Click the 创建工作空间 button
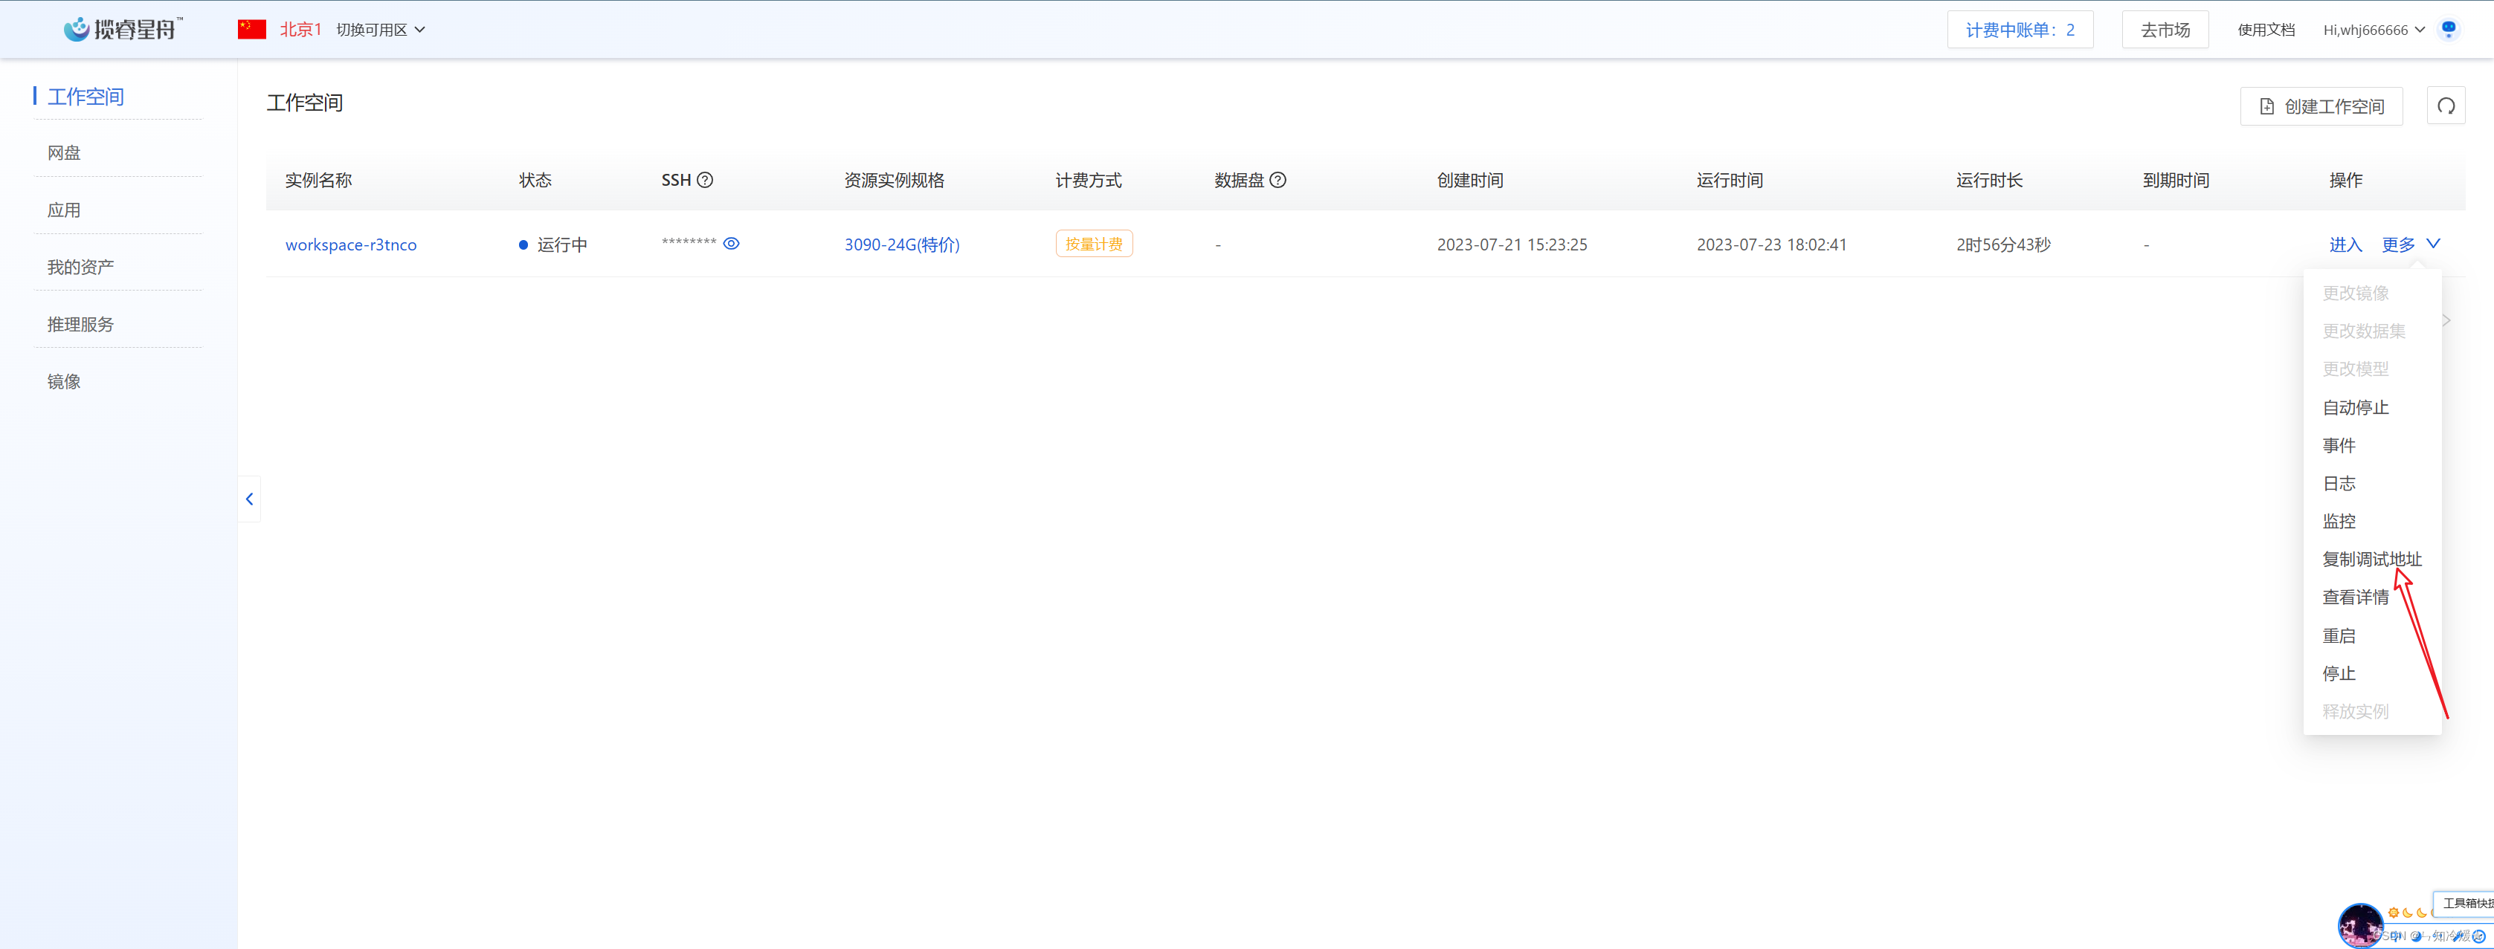Screen dimensions: 2494x949 point(2321,106)
